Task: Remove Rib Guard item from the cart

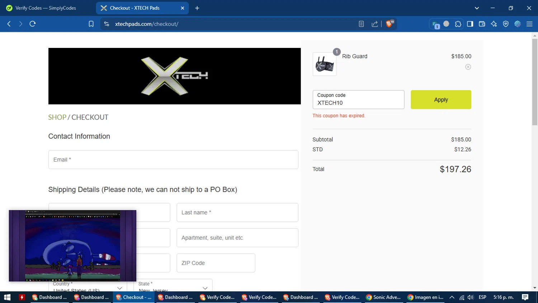Action: [x=468, y=67]
